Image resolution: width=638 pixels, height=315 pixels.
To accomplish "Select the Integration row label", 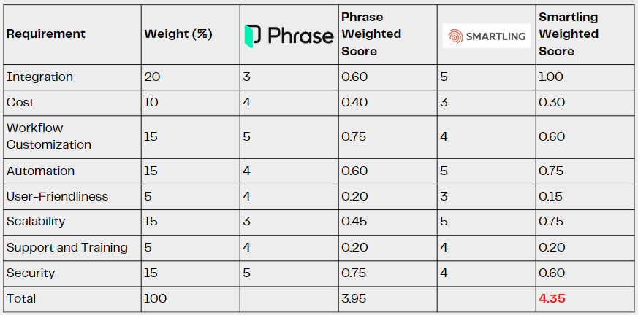I will 39,77.
